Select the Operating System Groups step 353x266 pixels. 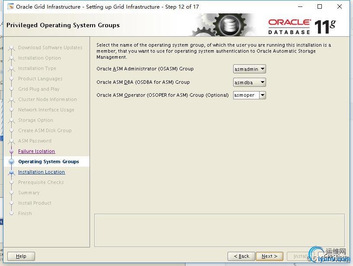click(x=48, y=161)
